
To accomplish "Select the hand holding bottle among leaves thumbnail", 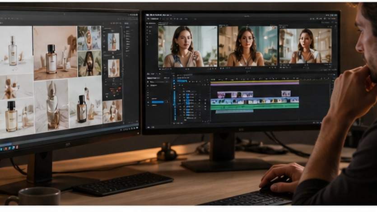I will coord(89,38).
